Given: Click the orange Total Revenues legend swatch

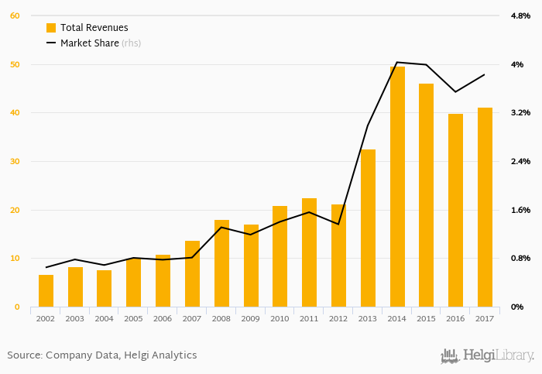Looking at the screenshot, I should tap(51, 28).
